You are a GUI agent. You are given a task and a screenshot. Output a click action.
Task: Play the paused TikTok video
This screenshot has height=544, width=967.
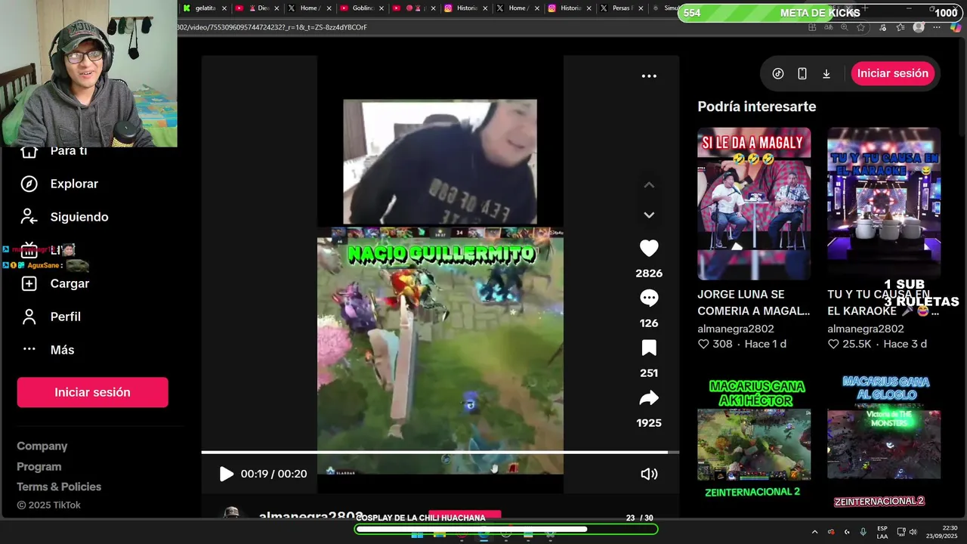226,474
